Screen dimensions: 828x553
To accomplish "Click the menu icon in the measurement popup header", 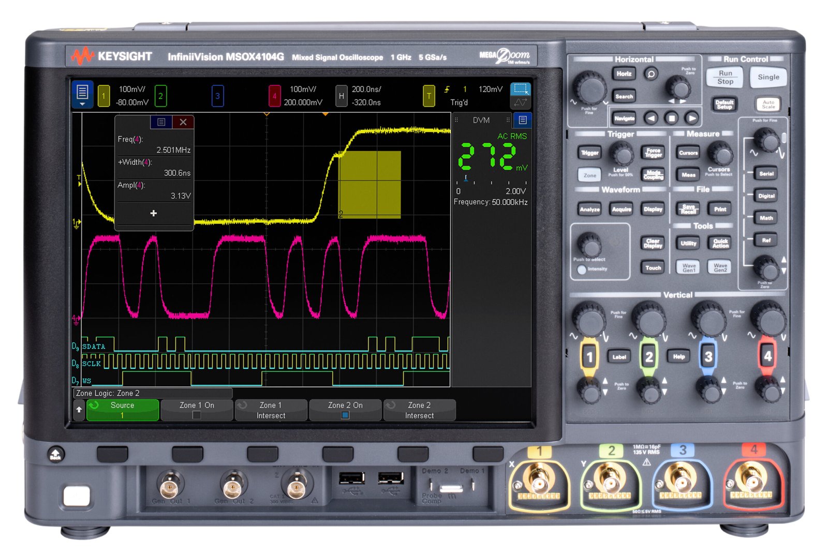I will pyautogui.click(x=161, y=123).
